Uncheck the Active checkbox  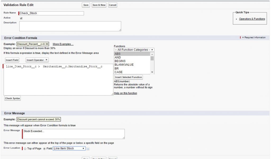click(21, 18)
